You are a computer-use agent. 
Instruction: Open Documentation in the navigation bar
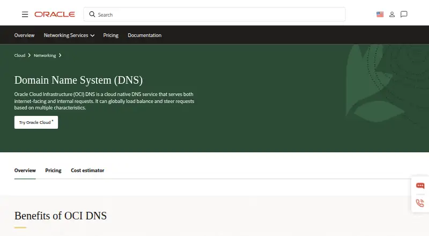coord(144,35)
